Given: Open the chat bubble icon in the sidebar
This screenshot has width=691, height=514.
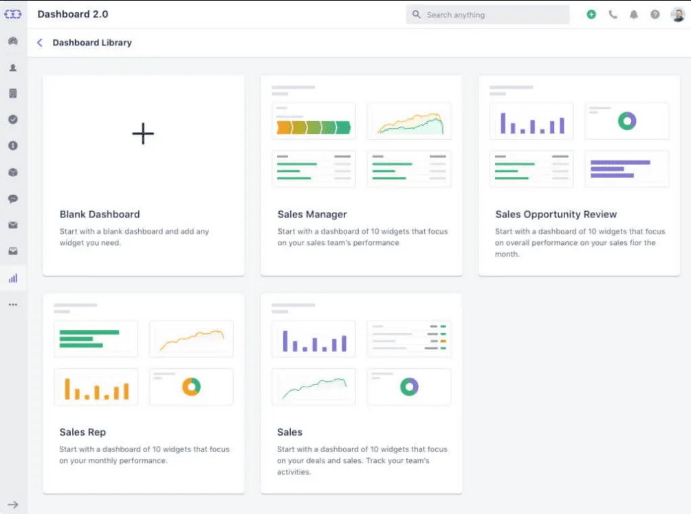Looking at the screenshot, I should pyautogui.click(x=13, y=199).
